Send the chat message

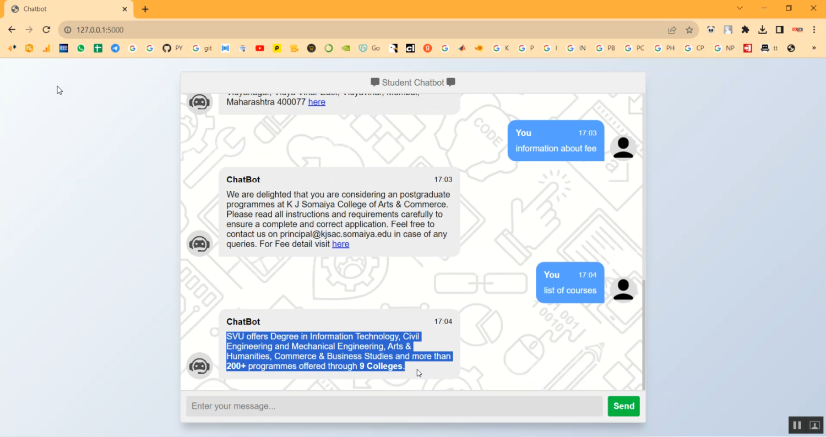[x=623, y=406]
